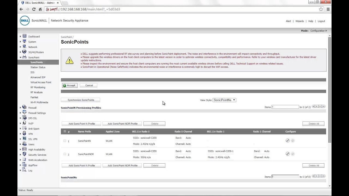Go to previous page of SonicPointNs list
Image resolution: width=349 pixels, height=196 pixels.
click(317, 176)
